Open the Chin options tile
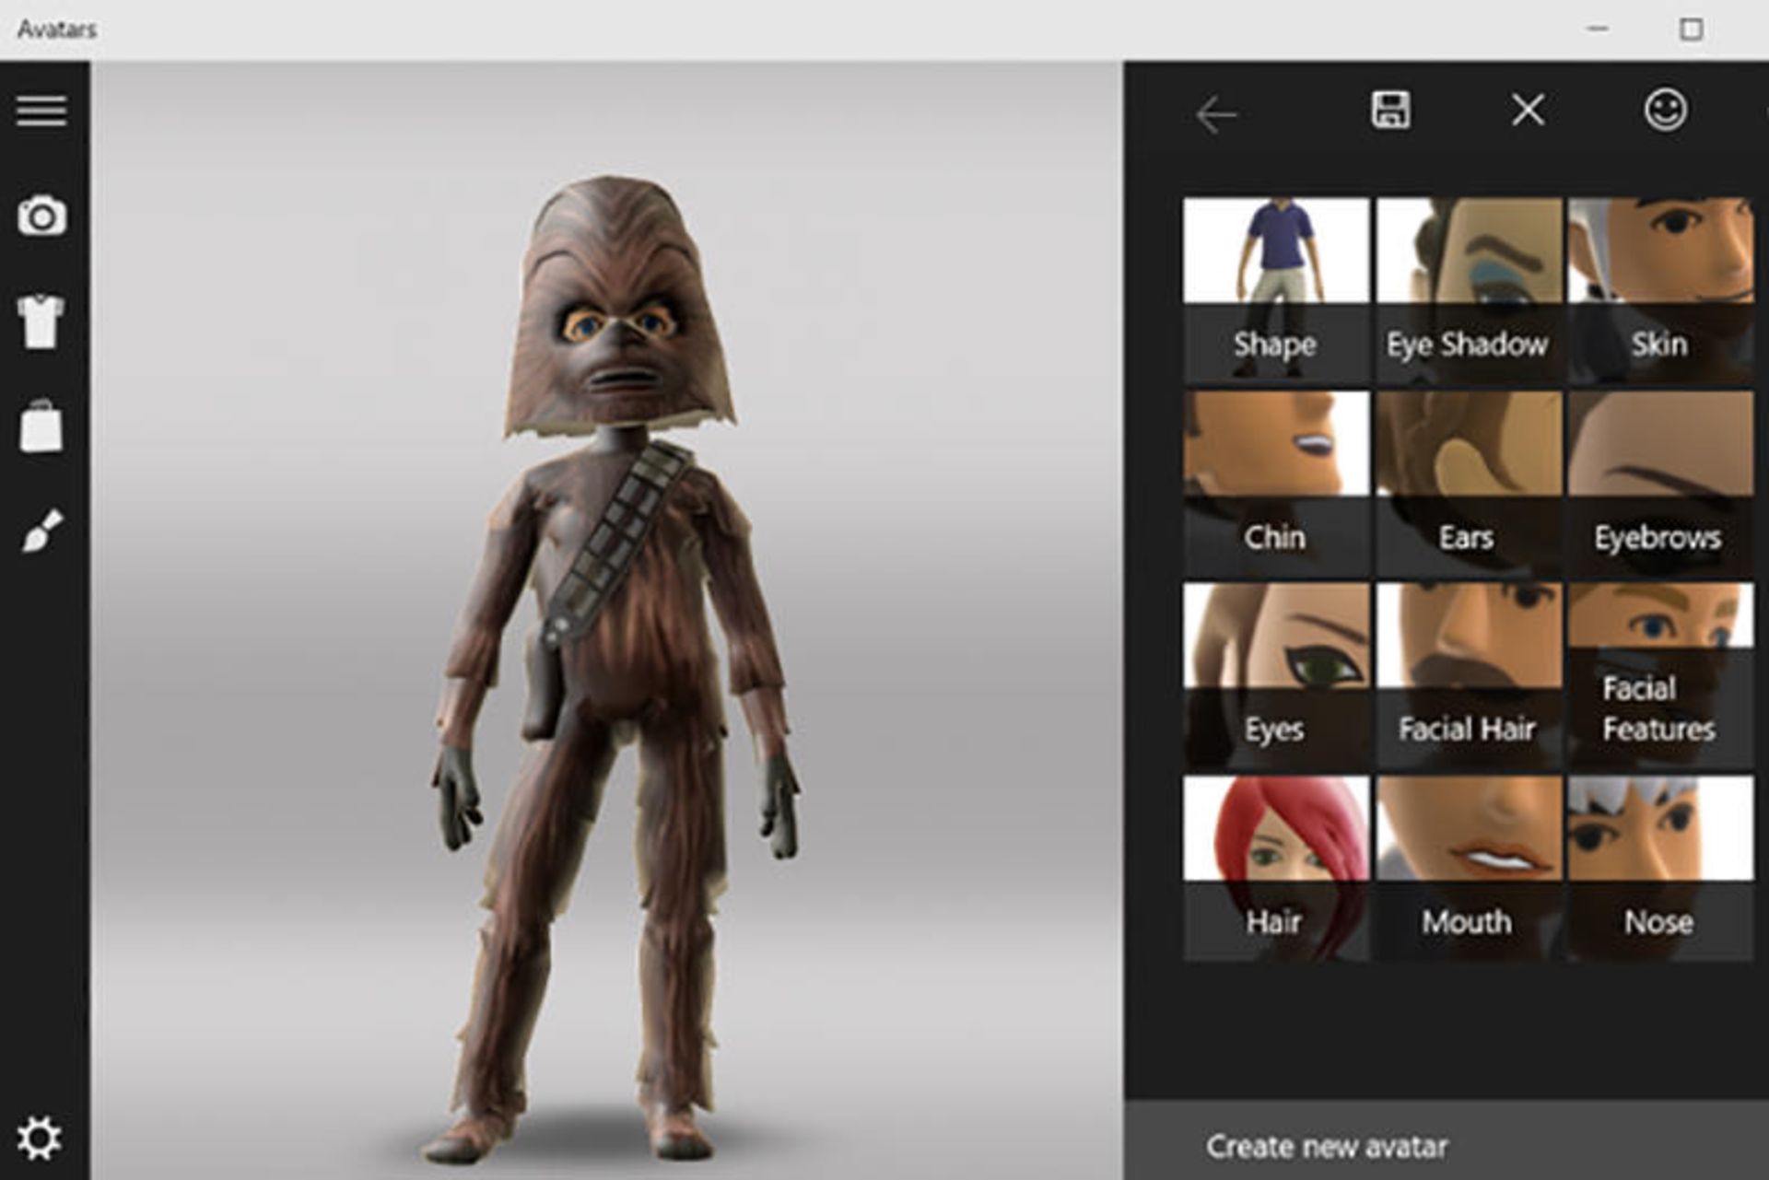Viewport: 1769px width, 1180px height. (x=1276, y=484)
